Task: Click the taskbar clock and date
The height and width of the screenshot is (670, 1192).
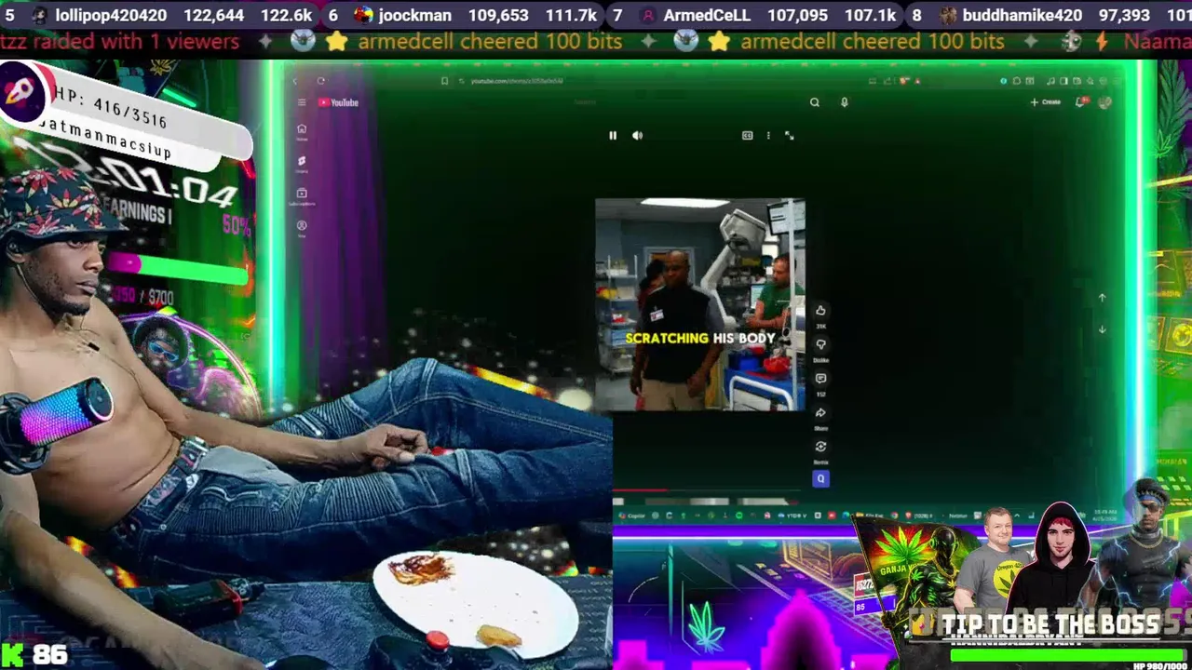Action: click(x=1106, y=514)
